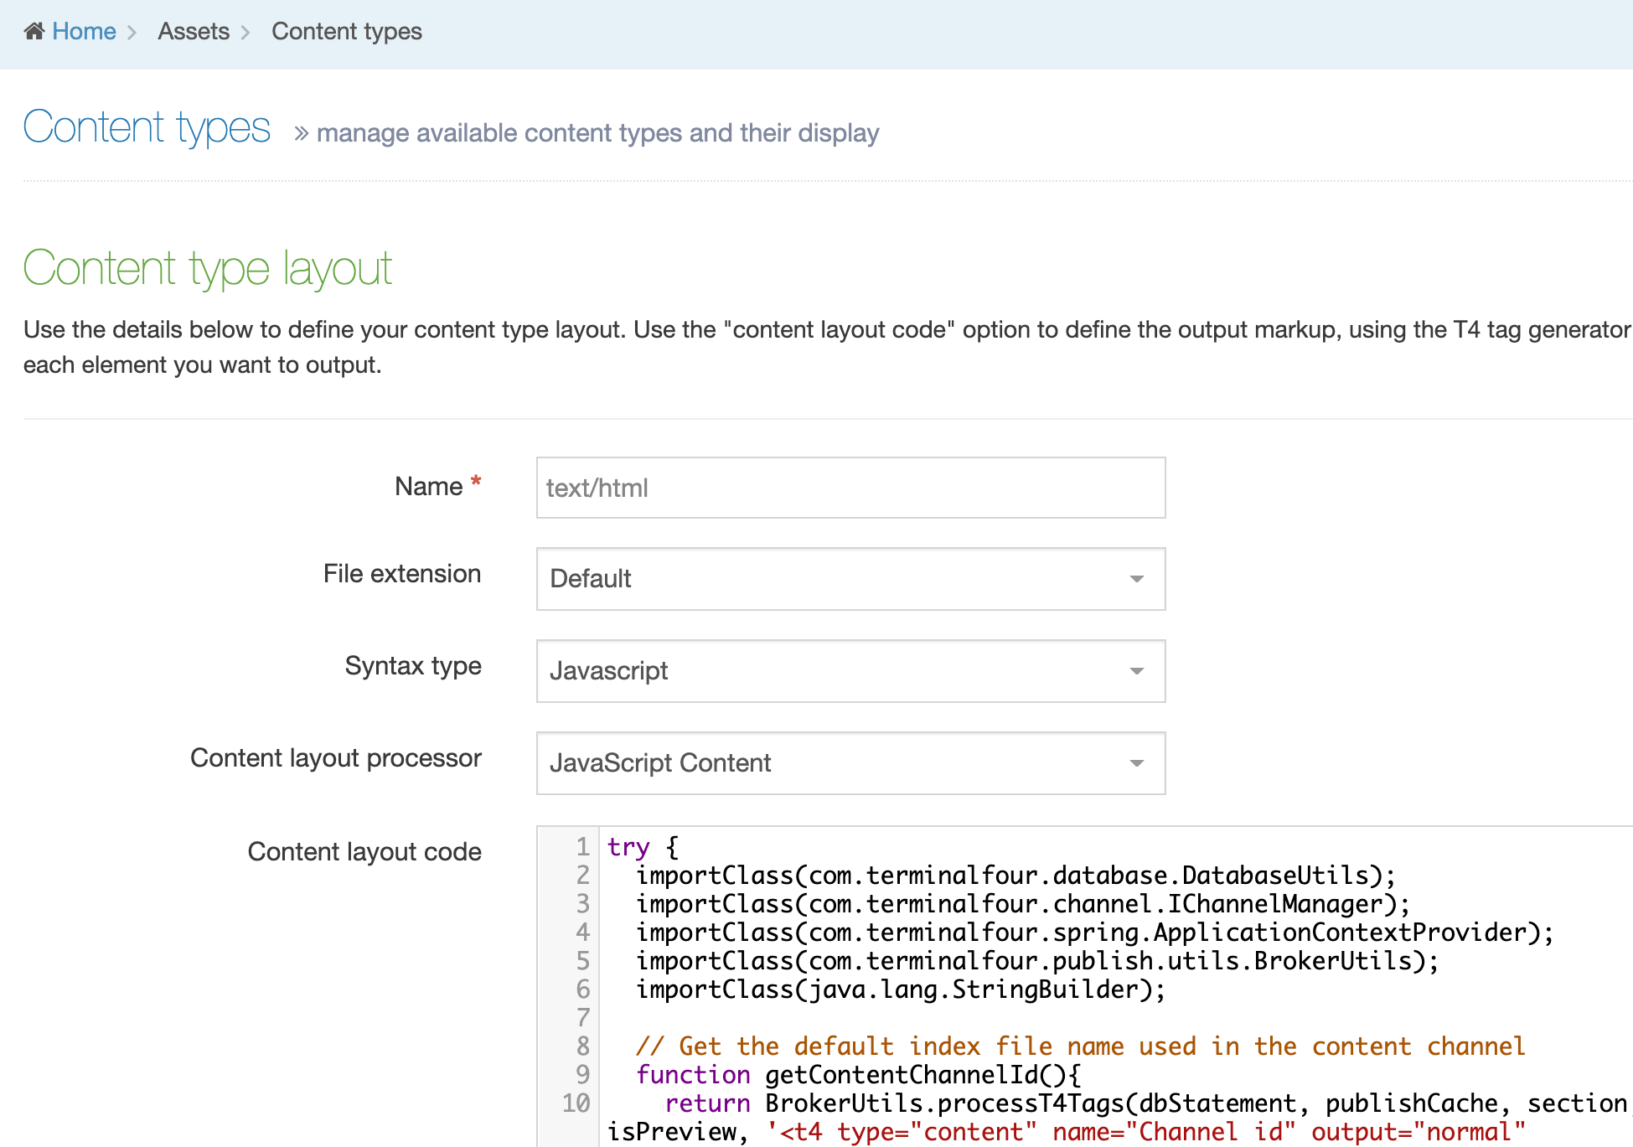This screenshot has width=1633, height=1147.
Task: Expand the Syntax type dropdown
Action: [838, 671]
